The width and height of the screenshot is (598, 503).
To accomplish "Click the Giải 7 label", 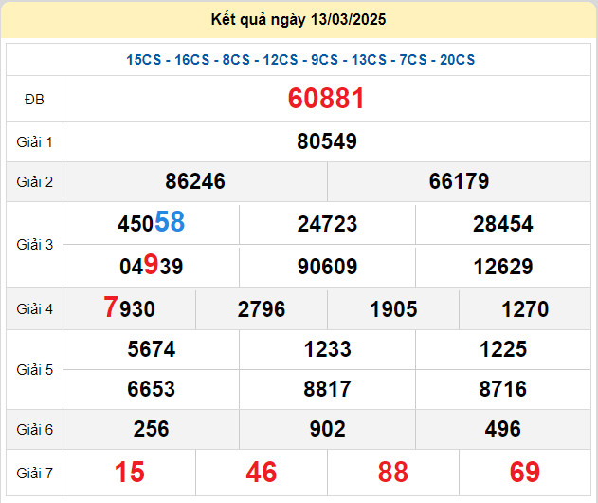I will click(34, 474).
